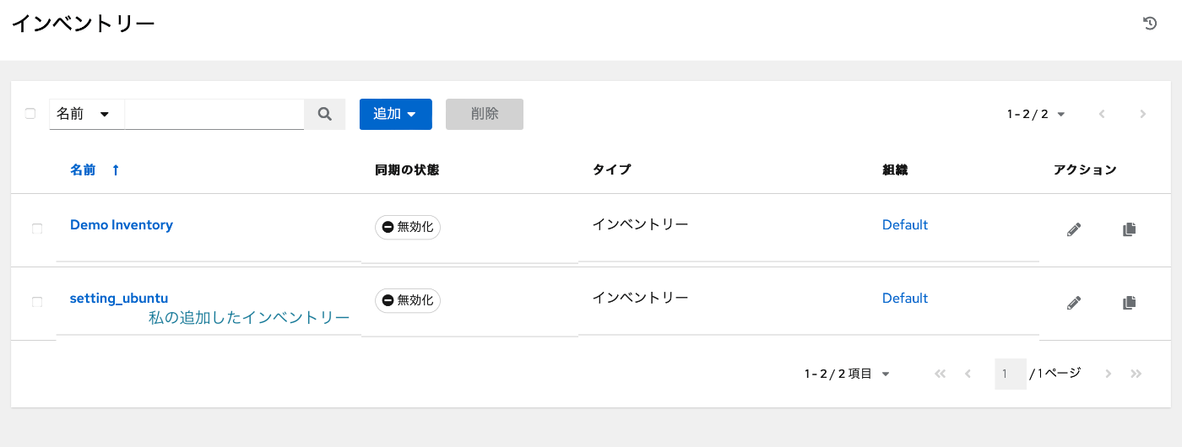
Task: Check the setting_ubuntu row checkbox
Action: [x=37, y=301]
